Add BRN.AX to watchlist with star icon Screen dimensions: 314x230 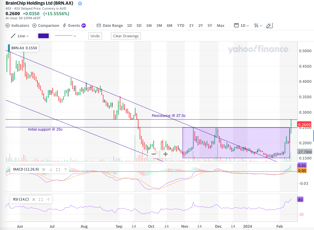(80, 4)
